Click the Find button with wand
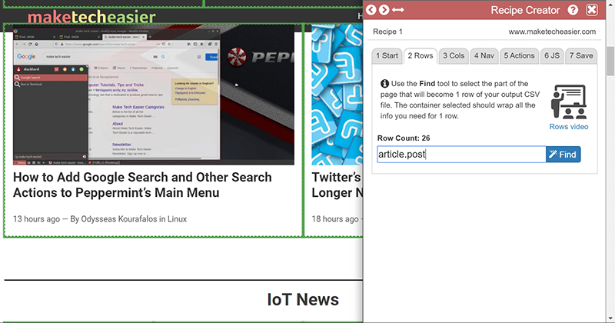 563,155
